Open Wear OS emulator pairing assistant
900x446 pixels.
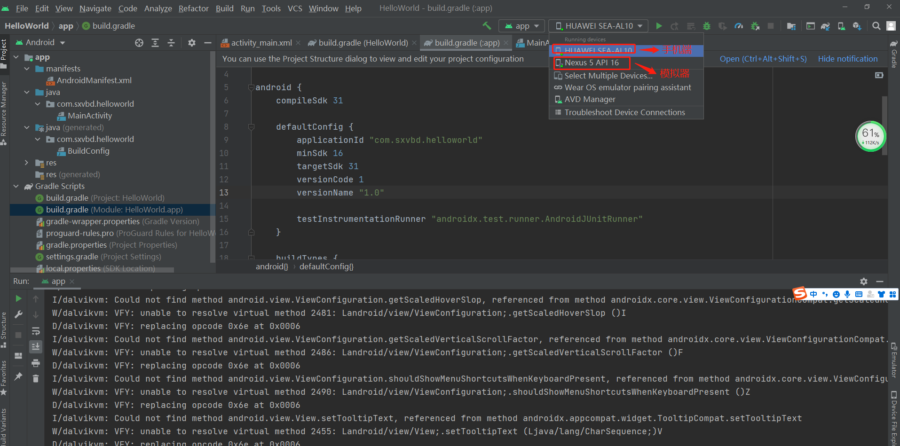[x=626, y=87]
